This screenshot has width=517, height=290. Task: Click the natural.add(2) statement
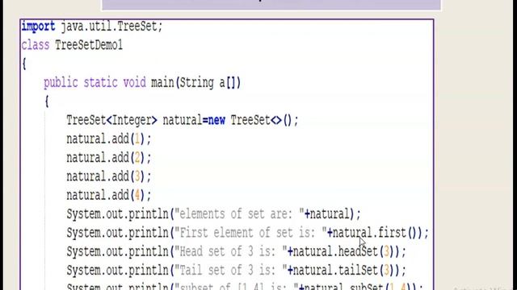pos(109,158)
